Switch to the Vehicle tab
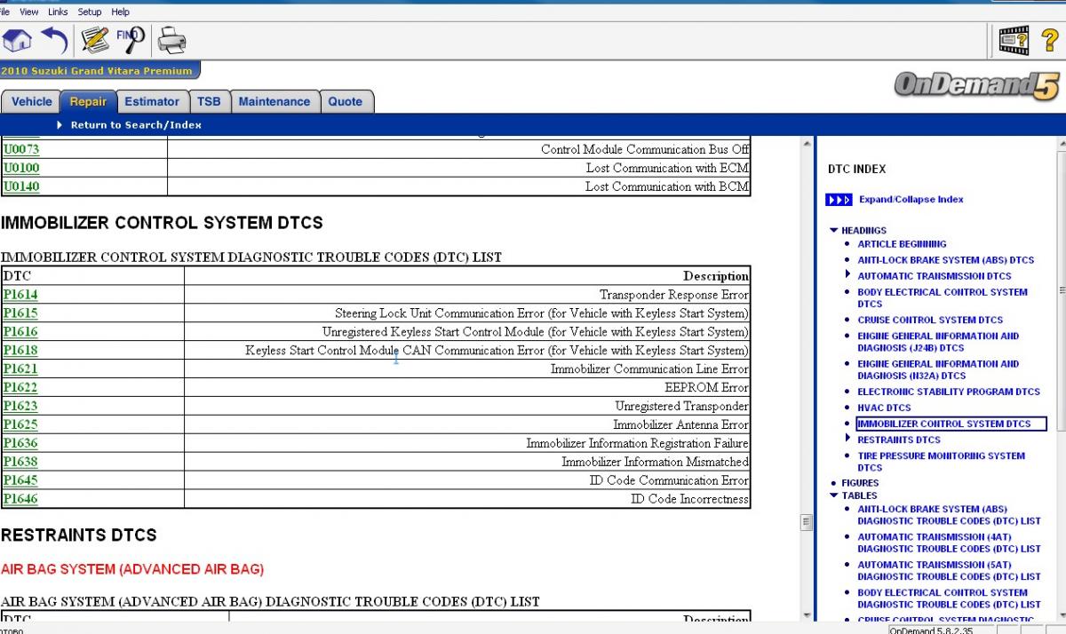This screenshot has width=1066, height=634. [x=31, y=101]
